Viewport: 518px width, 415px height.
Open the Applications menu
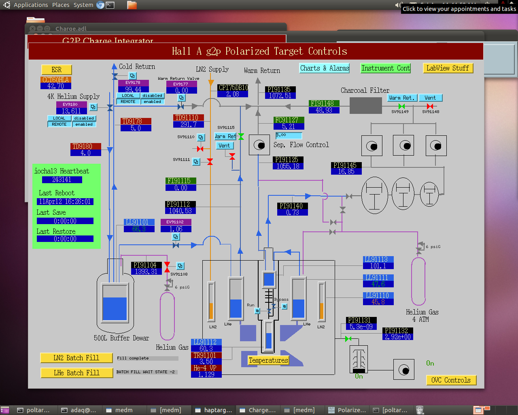click(31, 5)
